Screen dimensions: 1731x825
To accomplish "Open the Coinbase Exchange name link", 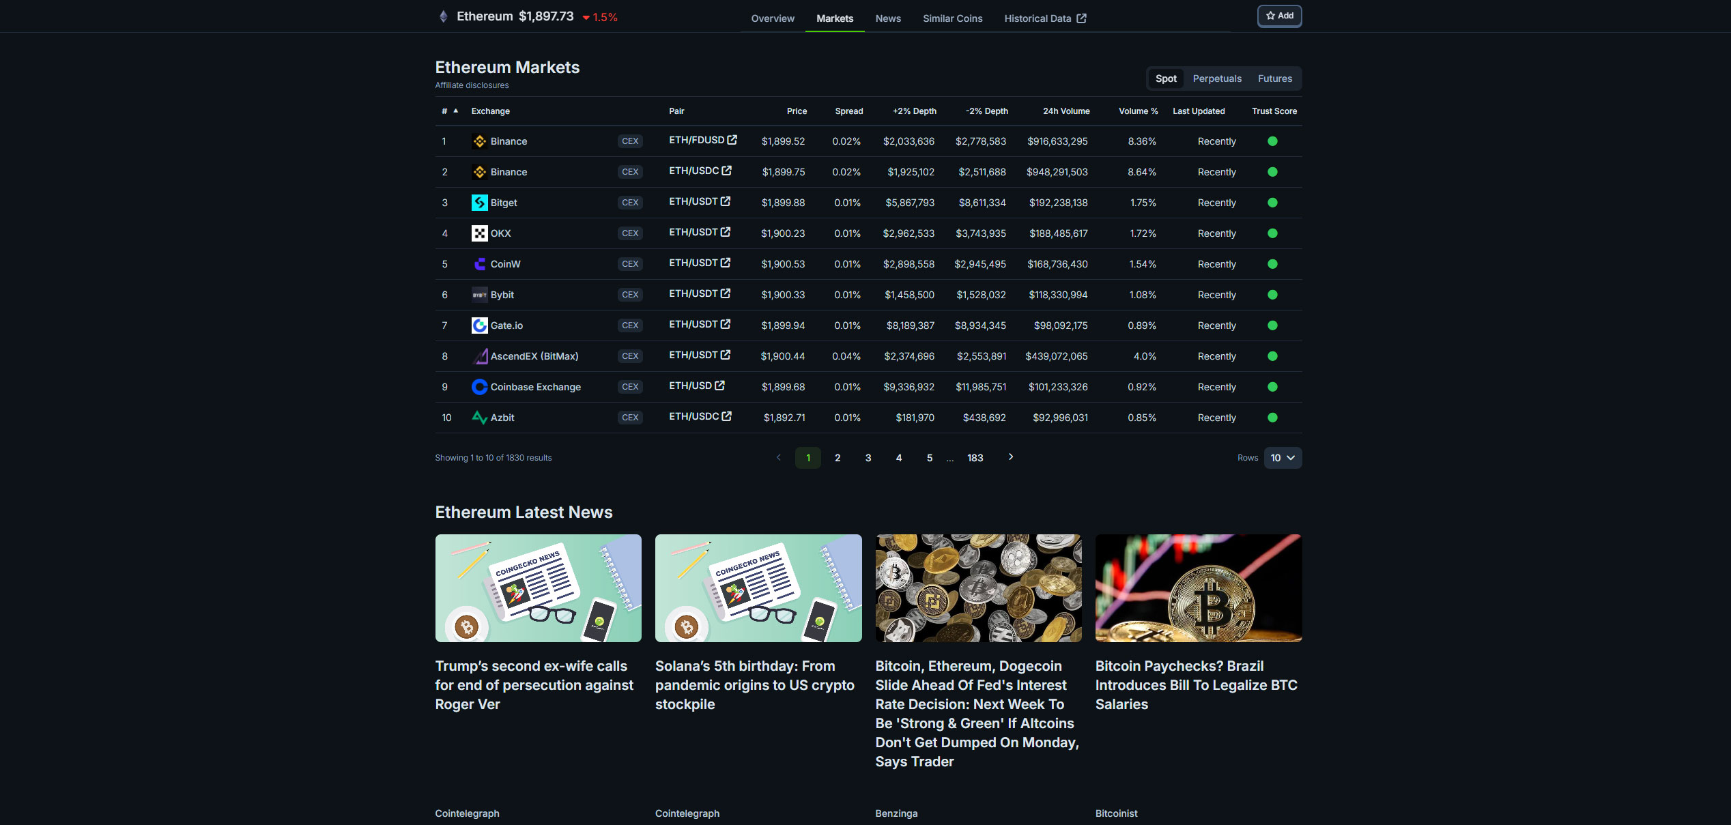I will pos(535,387).
